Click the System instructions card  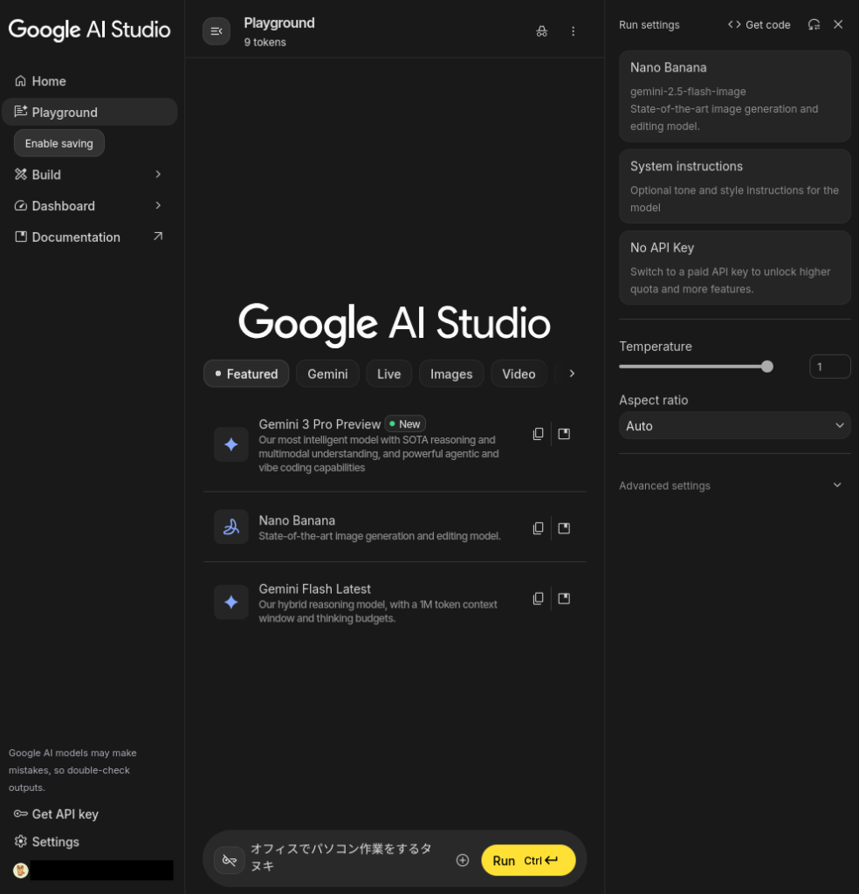734,186
